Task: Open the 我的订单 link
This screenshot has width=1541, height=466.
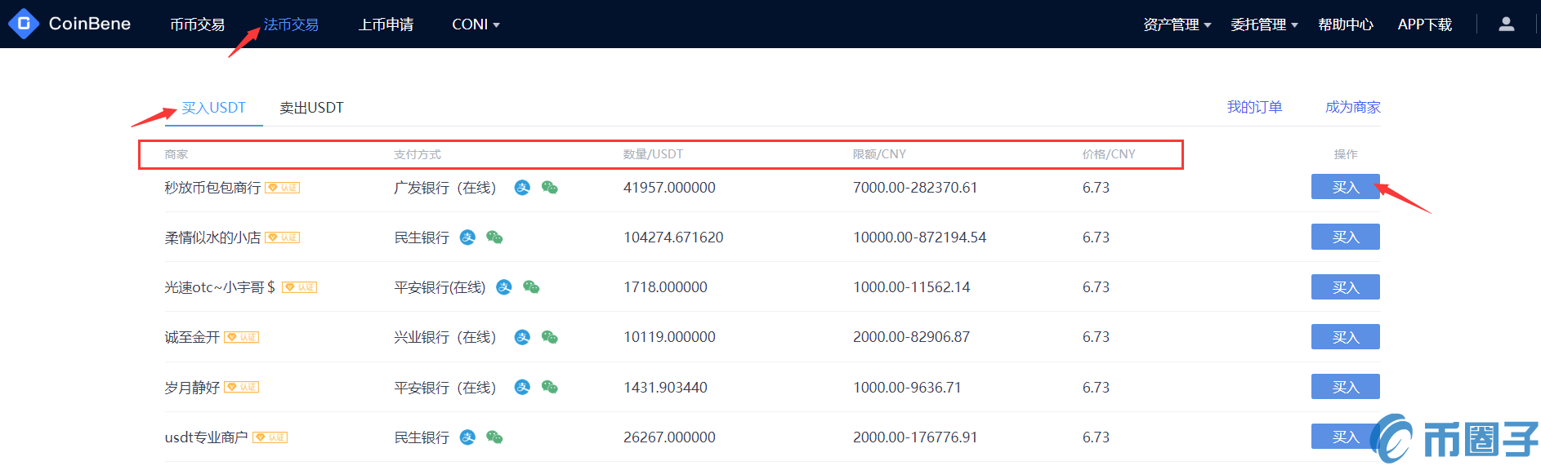Action: 1254,107
